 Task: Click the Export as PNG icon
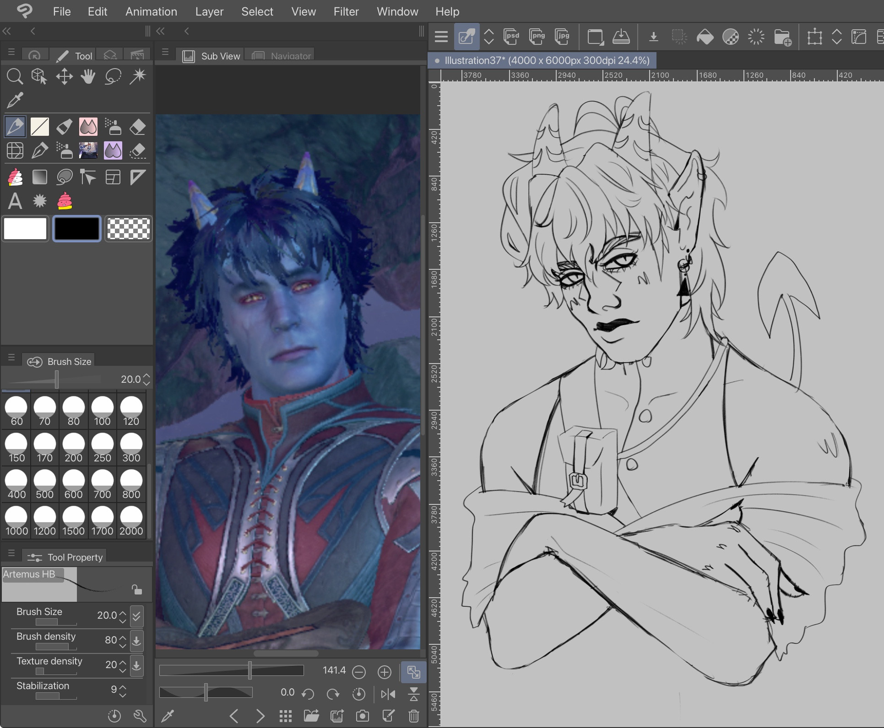coord(537,36)
